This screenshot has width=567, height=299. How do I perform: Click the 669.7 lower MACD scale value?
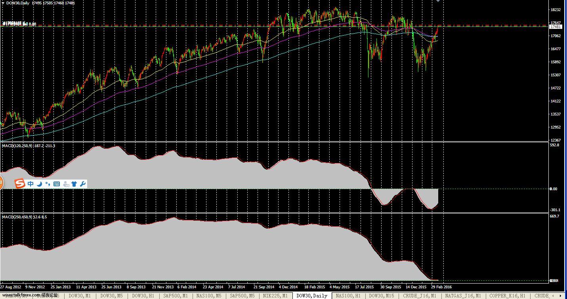coord(555,216)
